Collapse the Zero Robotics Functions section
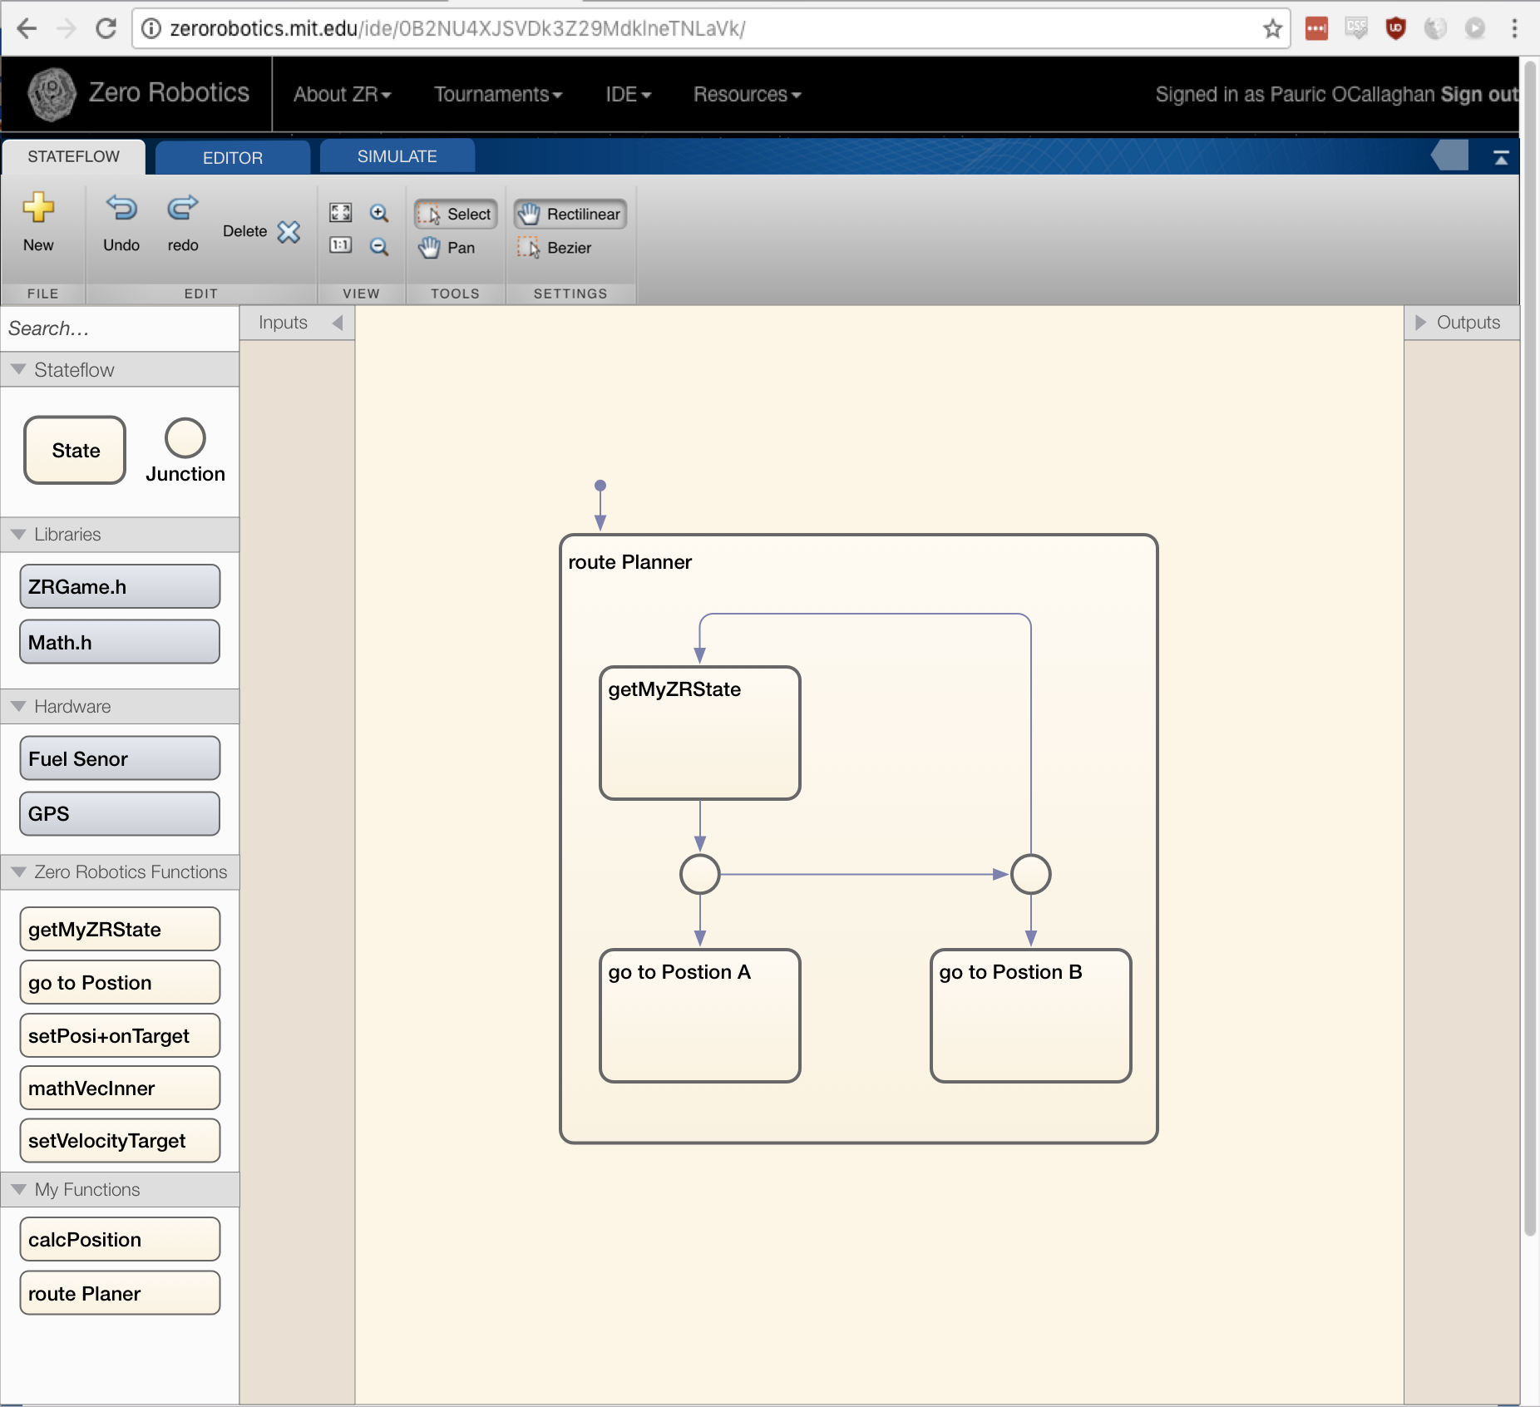This screenshot has height=1407, width=1540. pos(18,872)
